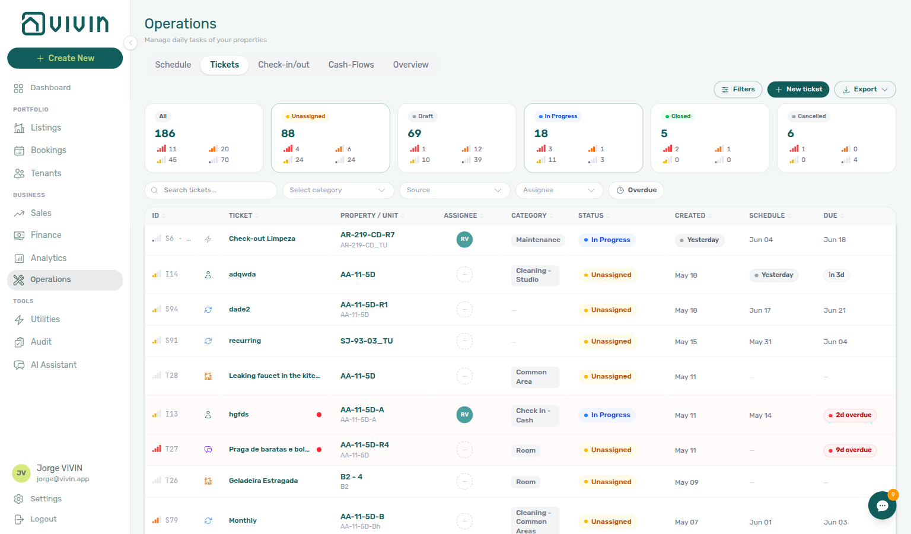Sort by the ID column header
Image resolution: width=911 pixels, height=534 pixels.
coord(158,216)
